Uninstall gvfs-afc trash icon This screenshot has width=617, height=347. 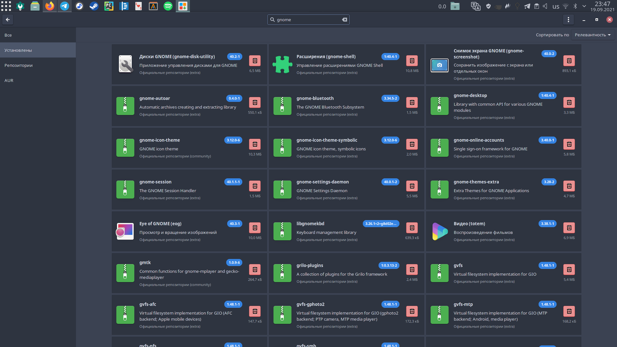click(255, 311)
